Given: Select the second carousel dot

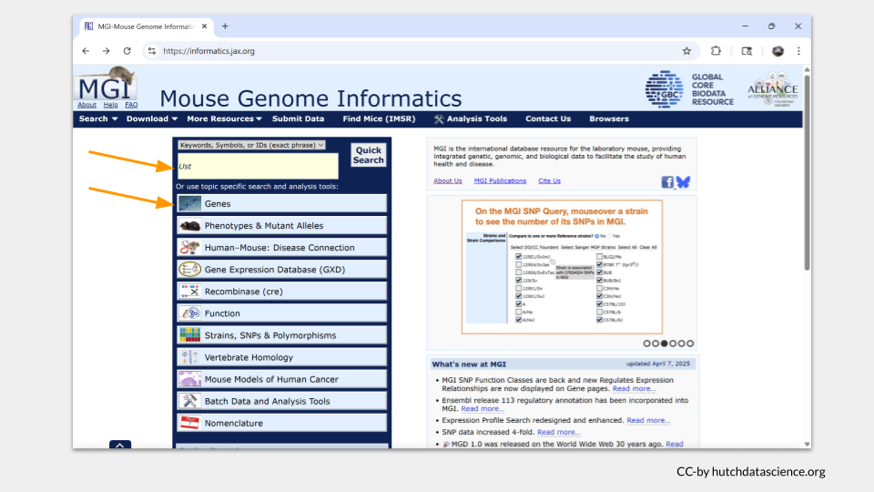Looking at the screenshot, I should tap(655, 343).
